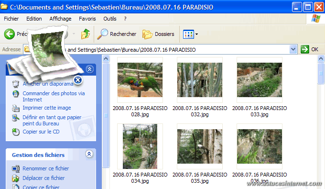The height and width of the screenshot is (189, 325).
Task: Click the green Back arrow icon
Action: tap(10, 34)
